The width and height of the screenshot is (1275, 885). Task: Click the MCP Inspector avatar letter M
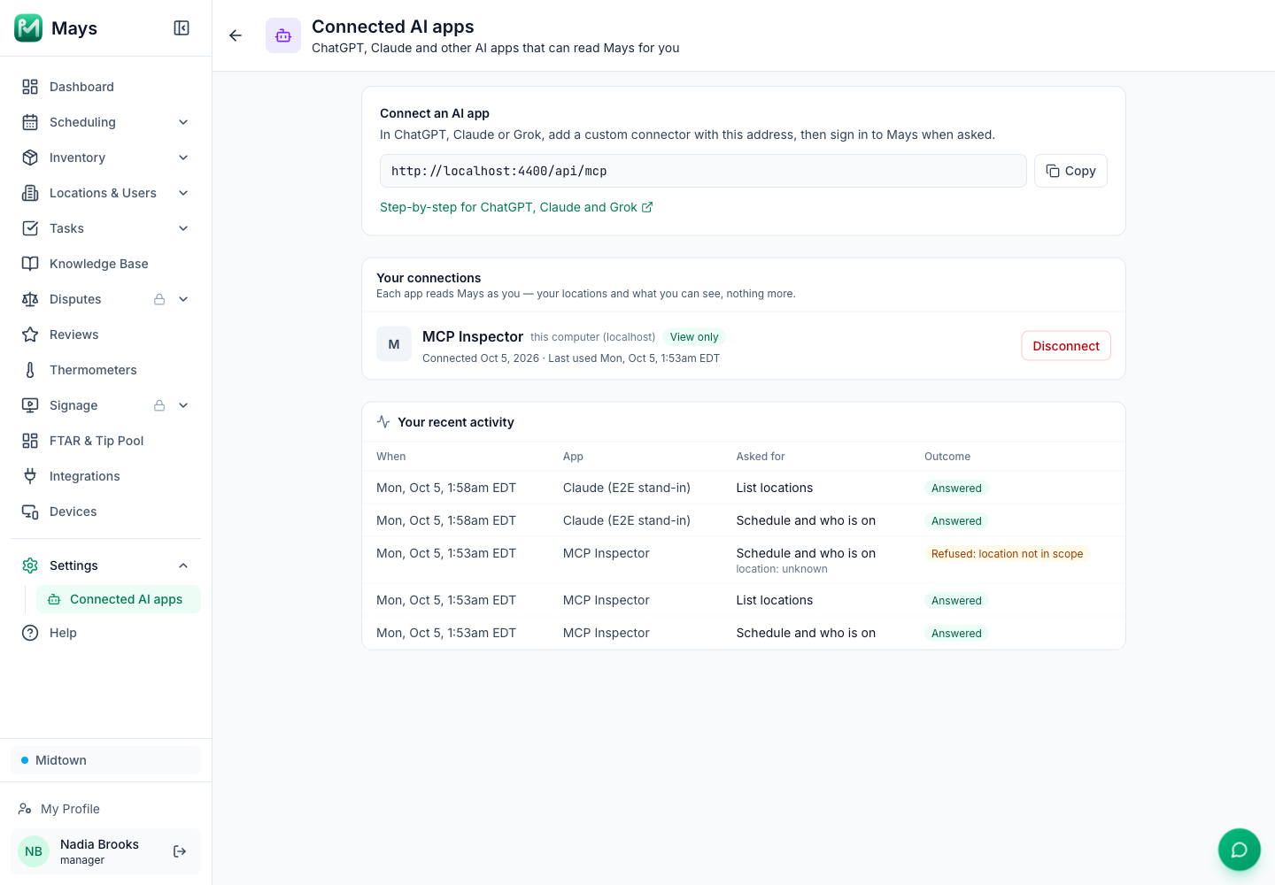(394, 344)
